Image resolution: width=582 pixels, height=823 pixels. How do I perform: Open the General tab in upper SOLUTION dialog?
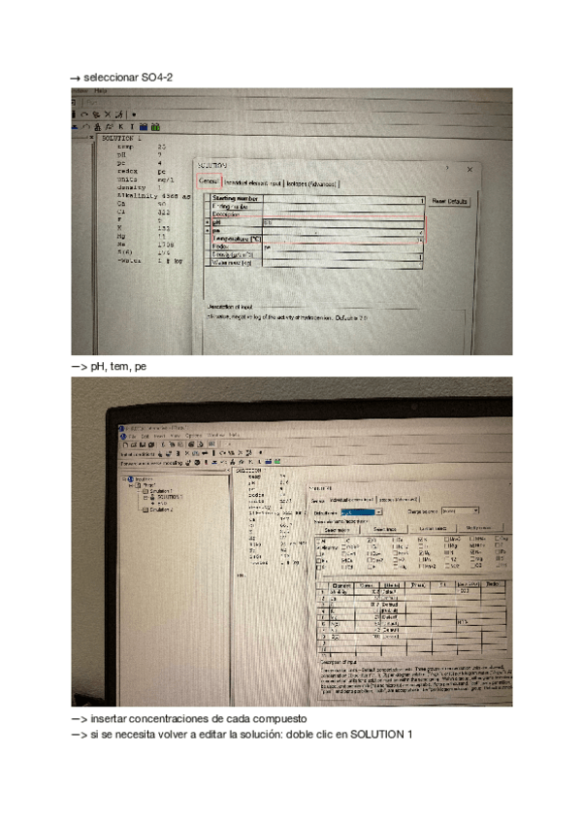coord(209,181)
